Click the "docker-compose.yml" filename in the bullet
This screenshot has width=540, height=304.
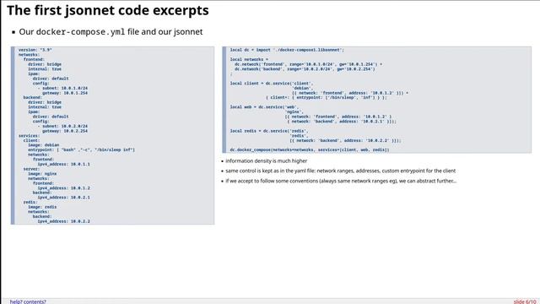(81, 32)
